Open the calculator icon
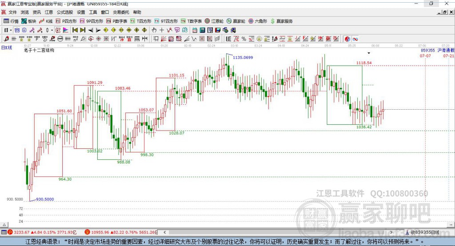Image resolution: width=455 pixels, height=246 pixels. click(x=202, y=30)
